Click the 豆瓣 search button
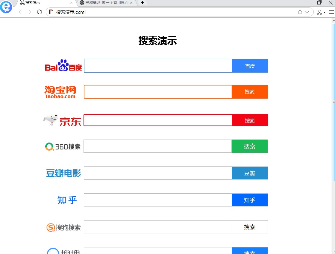 click(250, 173)
